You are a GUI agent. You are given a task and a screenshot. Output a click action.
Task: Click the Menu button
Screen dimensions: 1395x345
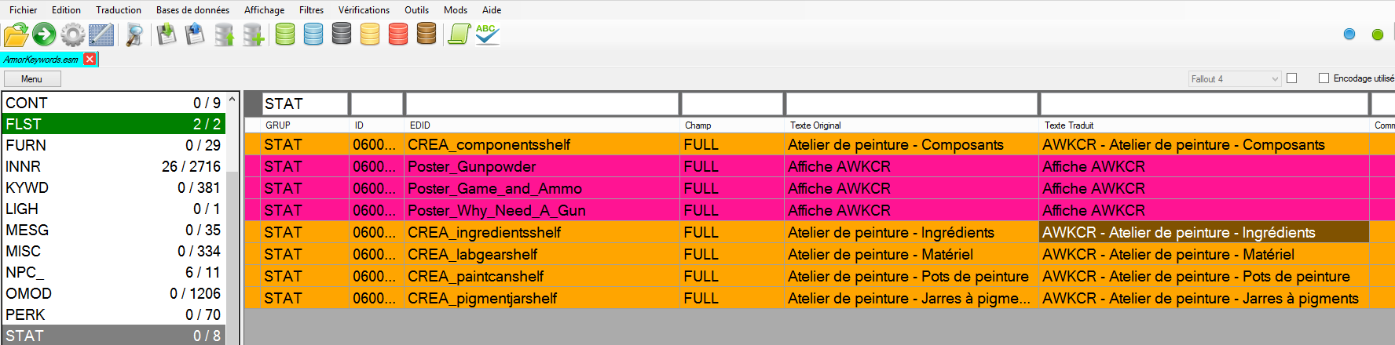(x=32, y=79)
